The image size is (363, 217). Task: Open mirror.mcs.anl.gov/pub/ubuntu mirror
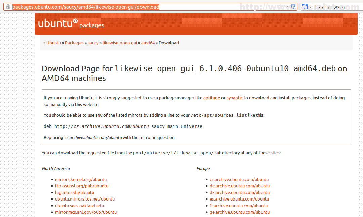pos(86,212)
